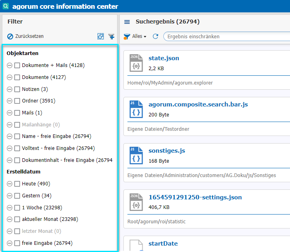290x252 pixels.
Task: Click the 1654591291250-settings.json file icon
Action: tap(136, 202)
